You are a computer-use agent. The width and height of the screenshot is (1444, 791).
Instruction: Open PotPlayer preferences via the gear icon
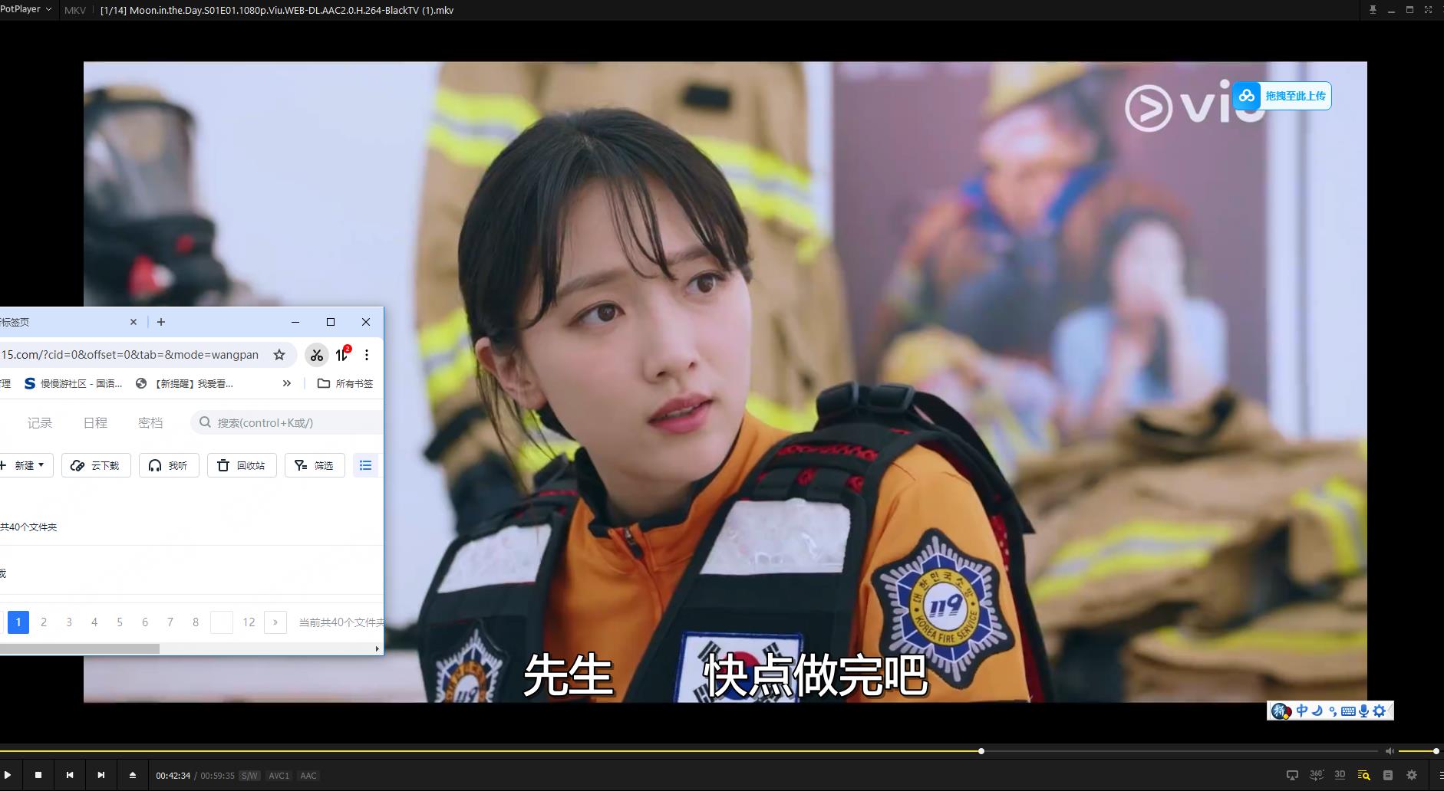[1412, 775]
